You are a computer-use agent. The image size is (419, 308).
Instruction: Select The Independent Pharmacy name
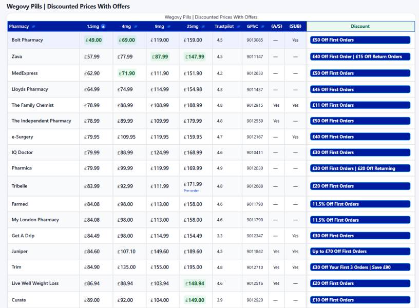42,121
